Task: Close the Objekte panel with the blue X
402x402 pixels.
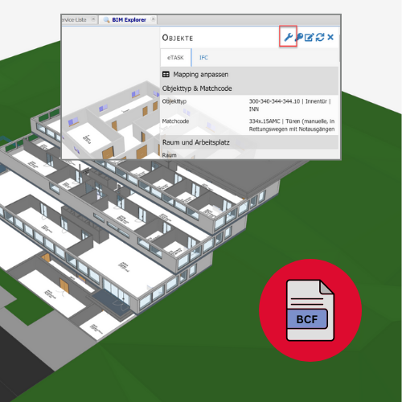Action: point(330,37)
